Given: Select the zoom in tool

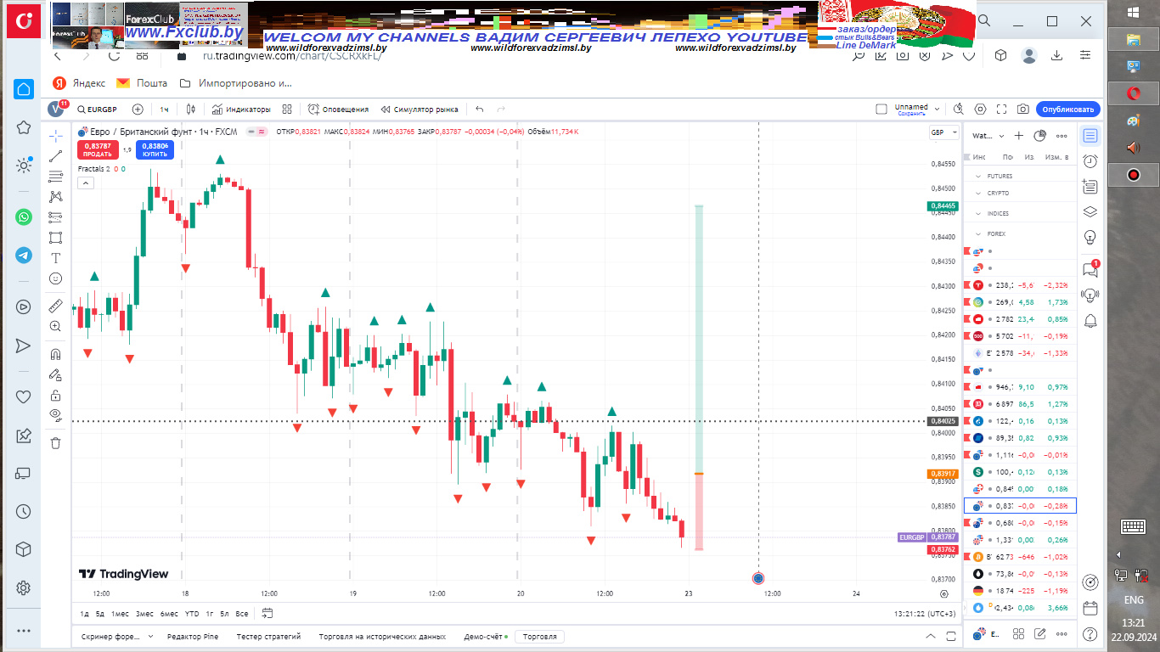Looking at the screenshot, I should coord(56,326).
